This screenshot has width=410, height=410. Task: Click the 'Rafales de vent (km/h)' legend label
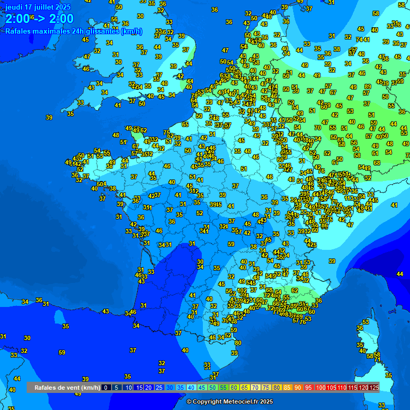tap(67, 388)
